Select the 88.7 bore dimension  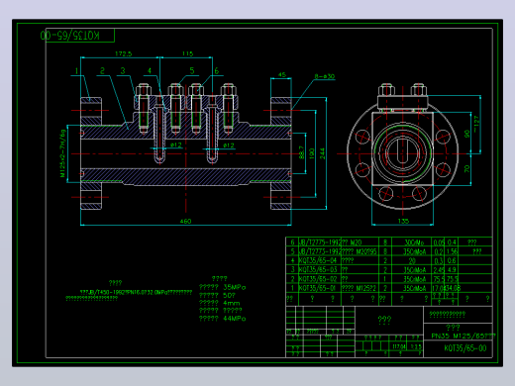click(x=301, y=152)
